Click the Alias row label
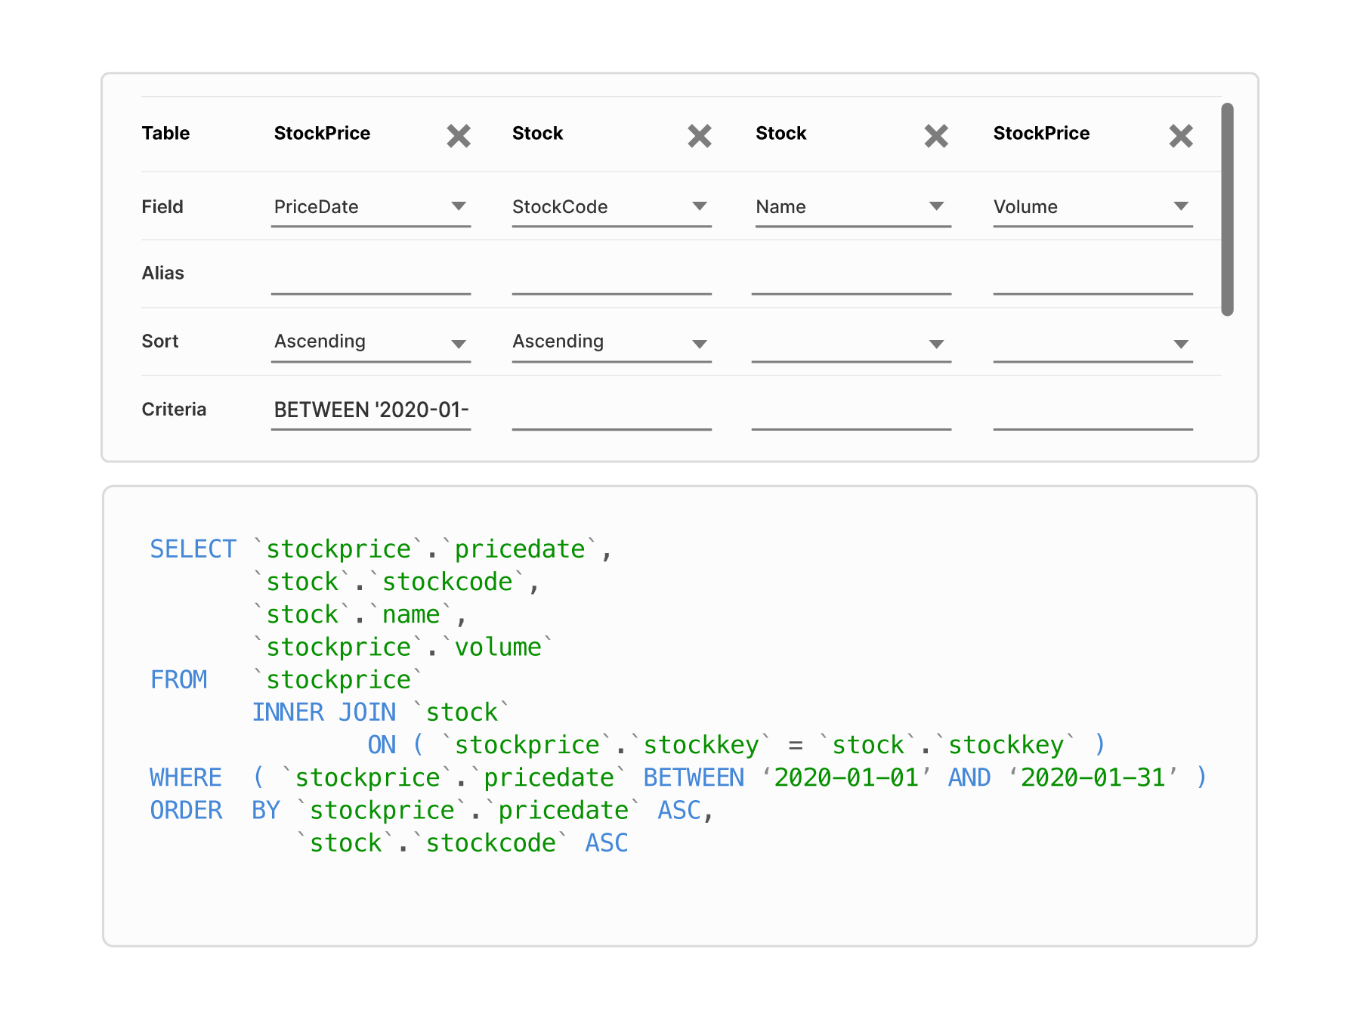1360x1020 pixels. point(163,273)
